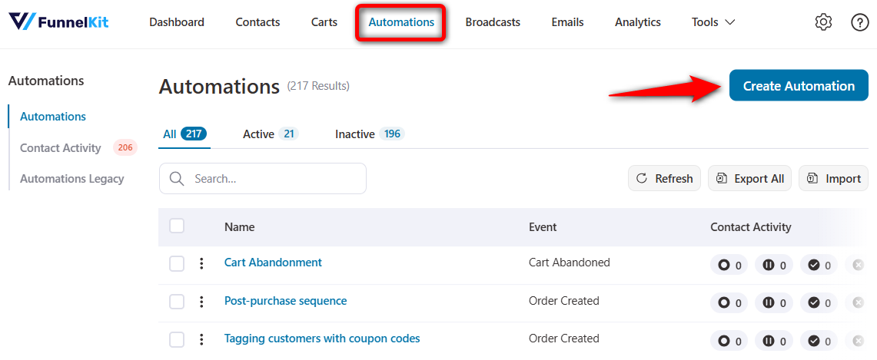Screen dimensions: 877x360
Task: Open Broadcasts in top navigation
Action: pos(493,22)
